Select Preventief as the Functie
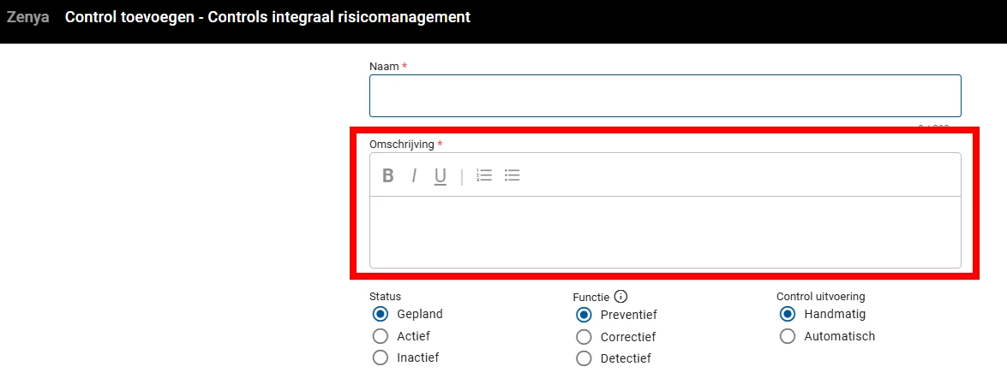Image resolution: width=1007 pixels, height=390 pixels. (584, 315)
